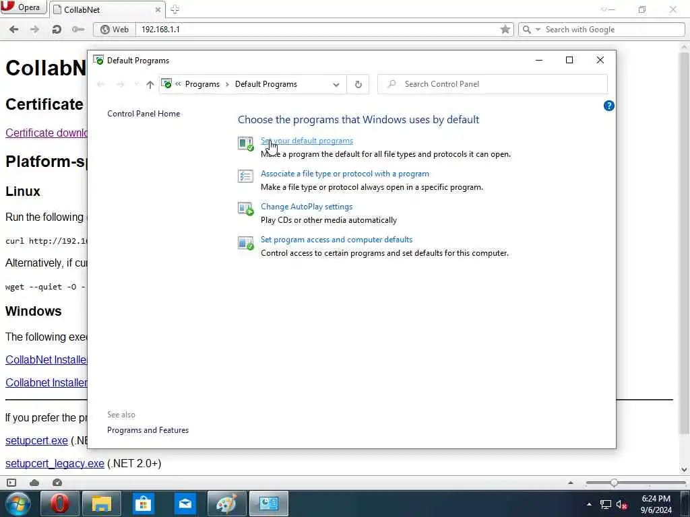Click the arrow beside the zoom slider
Image resolution: width=690 pixels, height=517 pixels.
[571, 483]
